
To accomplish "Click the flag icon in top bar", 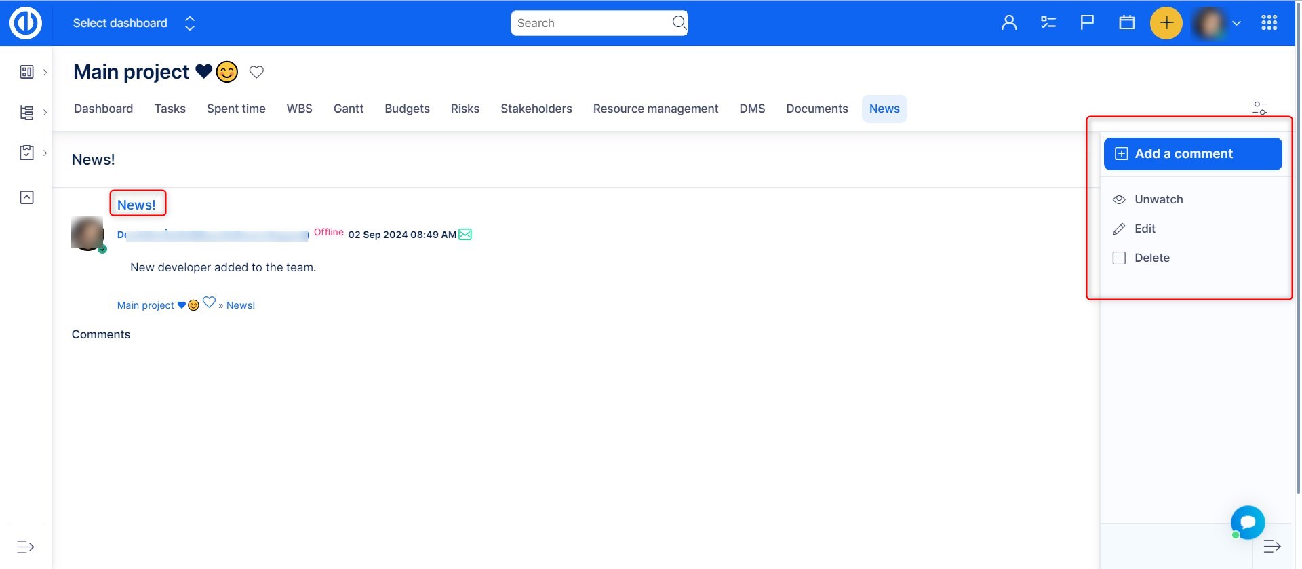I will point(1087,23).
